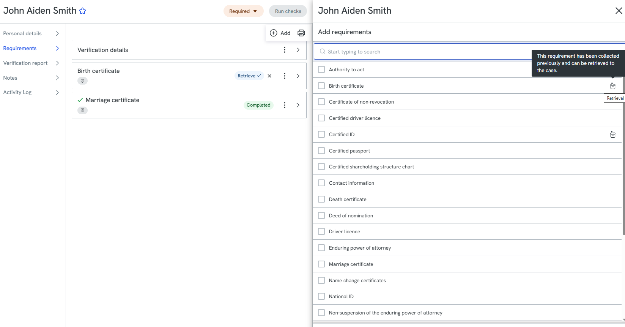625x327 pixels.
Task: Click the Retrieve button on Birth certificate
Action: coord(249,76)
